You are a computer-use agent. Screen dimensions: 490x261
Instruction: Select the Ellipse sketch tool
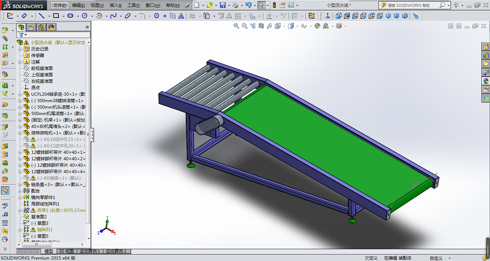coord(128,16)
